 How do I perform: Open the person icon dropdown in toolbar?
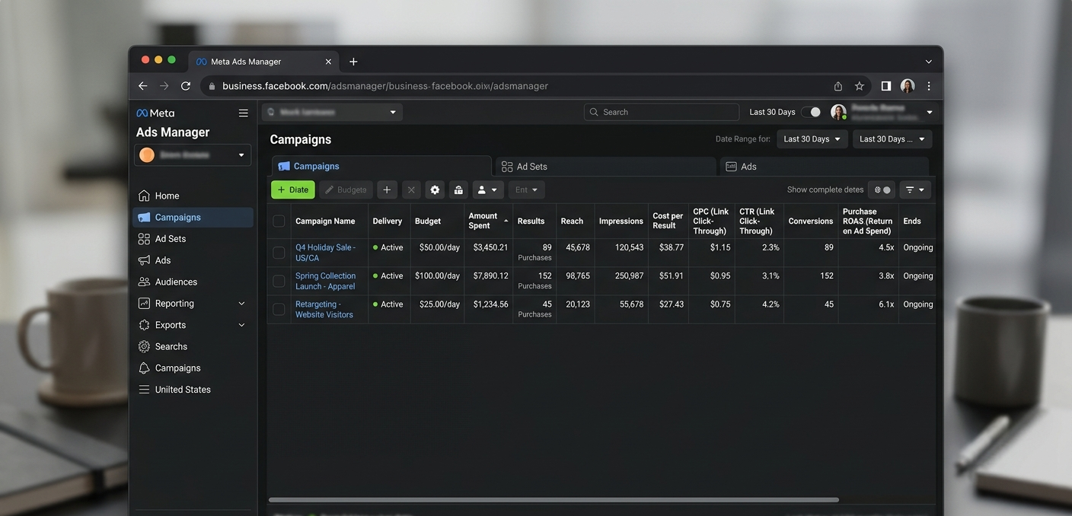click(x=488, y=190)
